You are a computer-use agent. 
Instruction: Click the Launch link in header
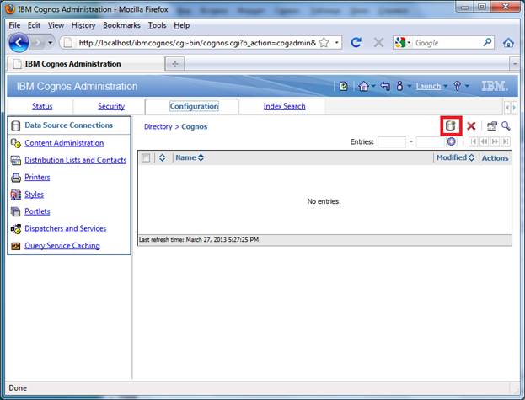(428, 86)
